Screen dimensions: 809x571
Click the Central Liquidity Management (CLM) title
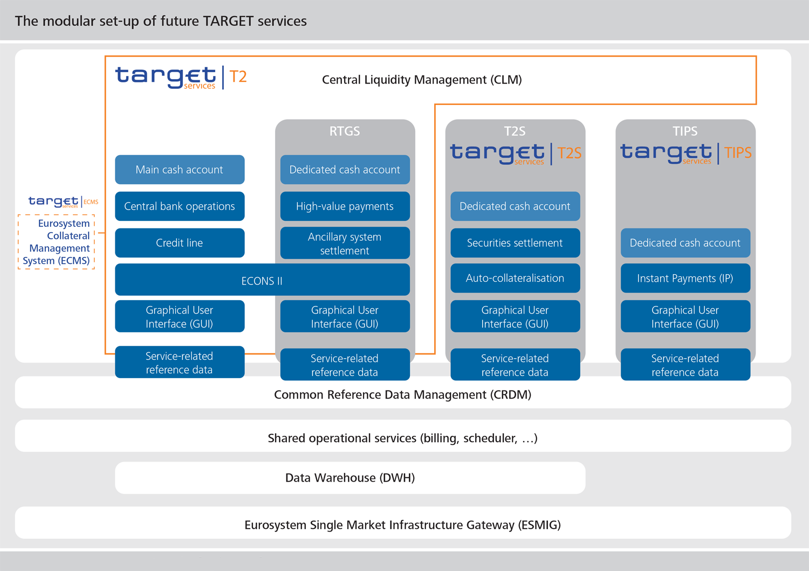(422, 80)
